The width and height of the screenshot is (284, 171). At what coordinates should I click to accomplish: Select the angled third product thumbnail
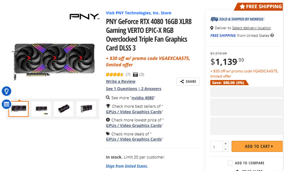(x=64, y=109)
